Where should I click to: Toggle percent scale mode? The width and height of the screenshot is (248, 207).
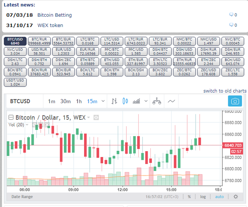point(189,197)
